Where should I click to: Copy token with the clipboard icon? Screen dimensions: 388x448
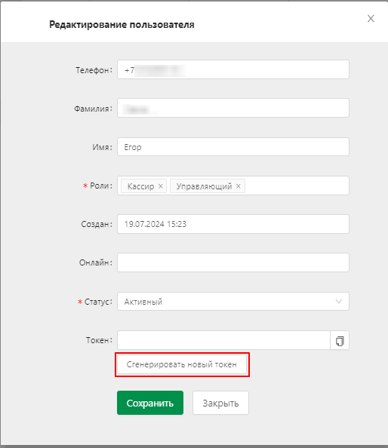(340, 341)
